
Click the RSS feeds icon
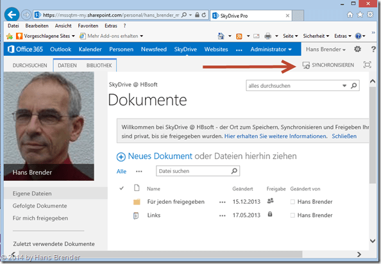[x=239, y=37]
